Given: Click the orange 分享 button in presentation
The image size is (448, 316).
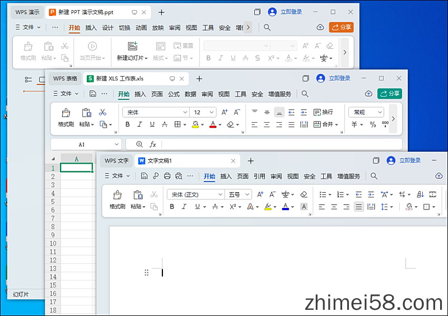Looking at the screenshot, I should tap(341, 27).
